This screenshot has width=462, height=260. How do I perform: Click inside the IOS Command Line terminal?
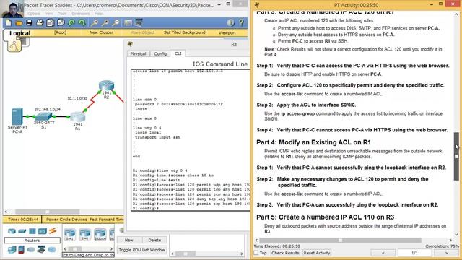[x=191, y=140]
